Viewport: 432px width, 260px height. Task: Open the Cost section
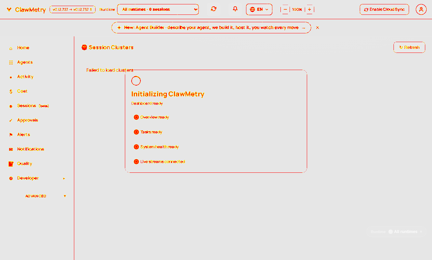22,91
